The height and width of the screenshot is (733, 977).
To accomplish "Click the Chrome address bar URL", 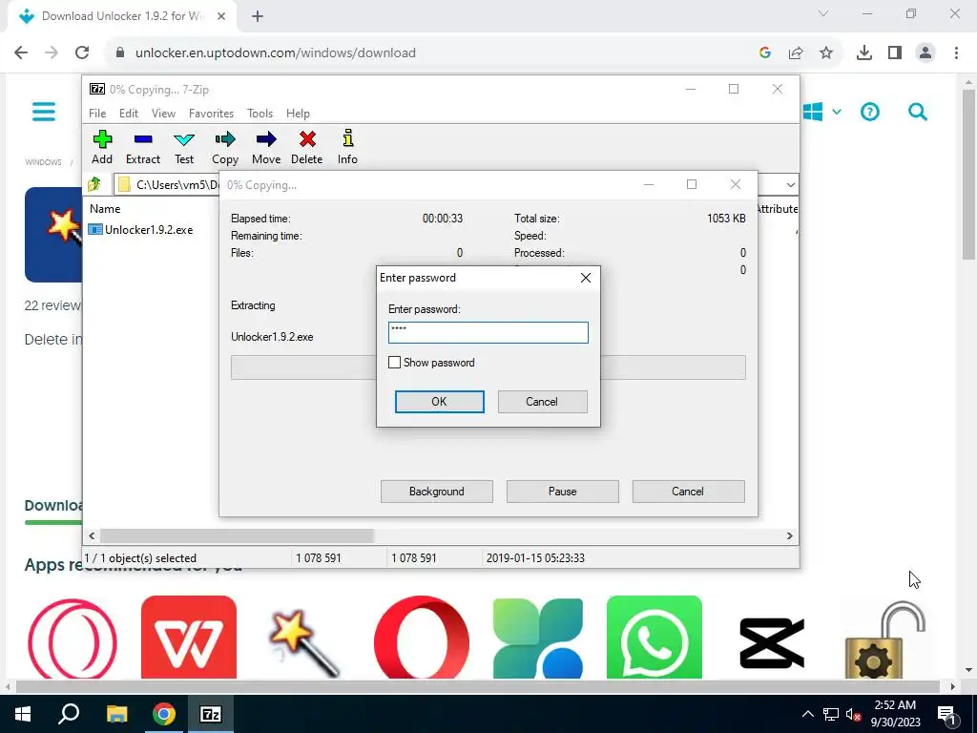I will (276, 53).
